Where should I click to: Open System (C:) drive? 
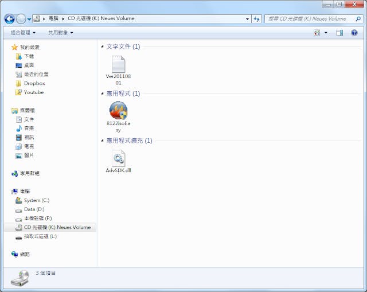(x=32, y=200)
